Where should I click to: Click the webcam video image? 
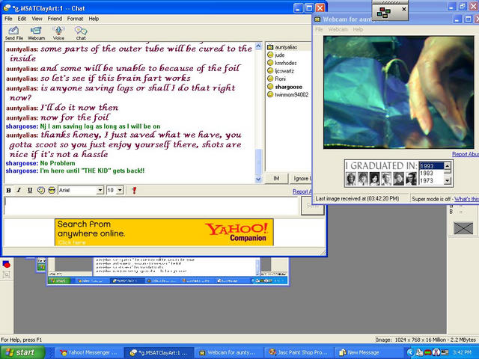(398, 92)
